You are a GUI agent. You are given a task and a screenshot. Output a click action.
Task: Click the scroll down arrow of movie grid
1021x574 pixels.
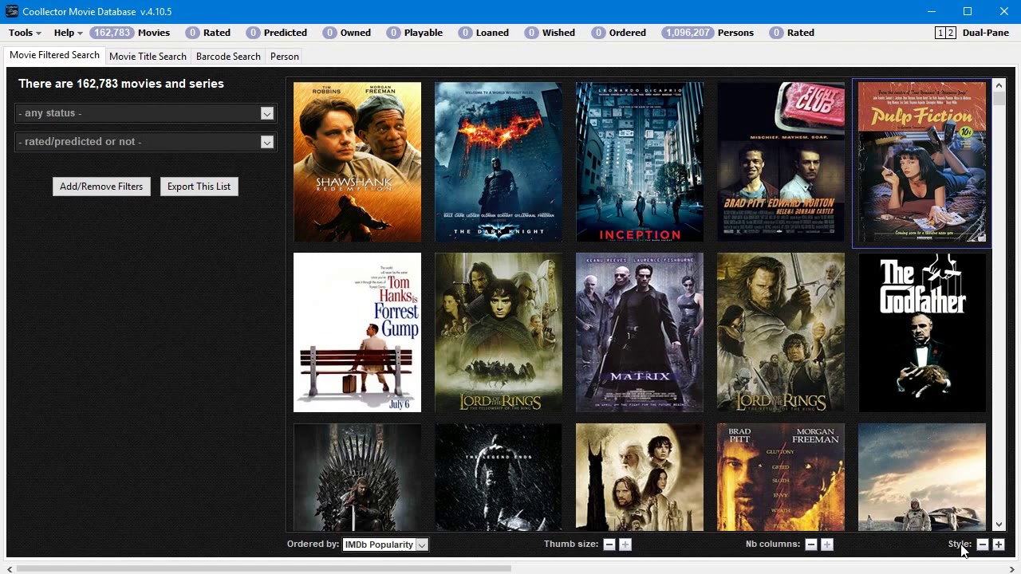[999, 525]
